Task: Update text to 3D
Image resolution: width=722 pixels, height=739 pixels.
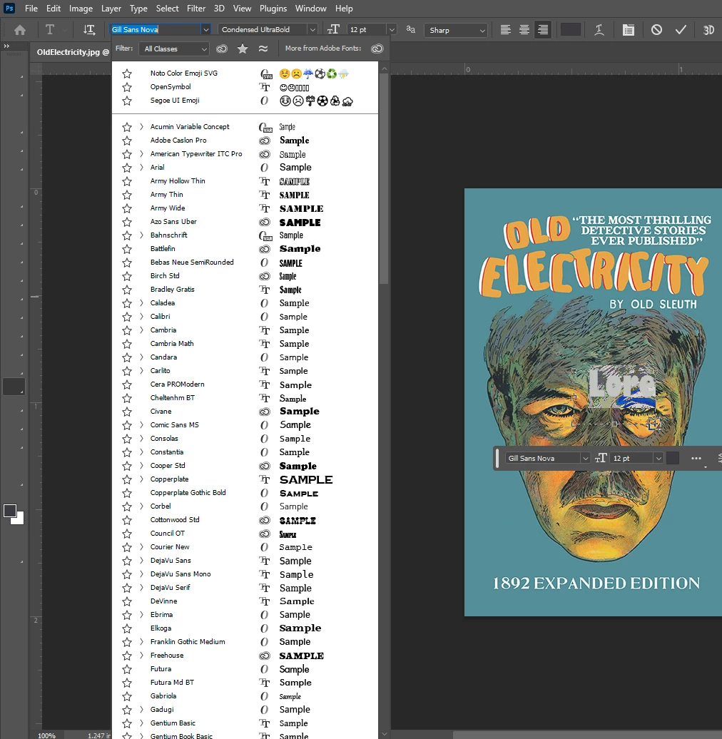Action: (x=708, y=30)
